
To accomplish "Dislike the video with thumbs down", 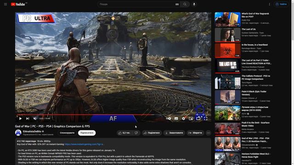I will click(x=136, y=133).
